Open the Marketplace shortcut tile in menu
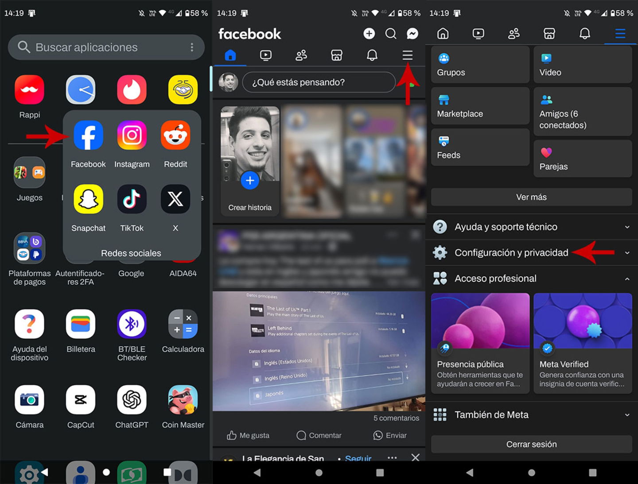 [480, 106]
